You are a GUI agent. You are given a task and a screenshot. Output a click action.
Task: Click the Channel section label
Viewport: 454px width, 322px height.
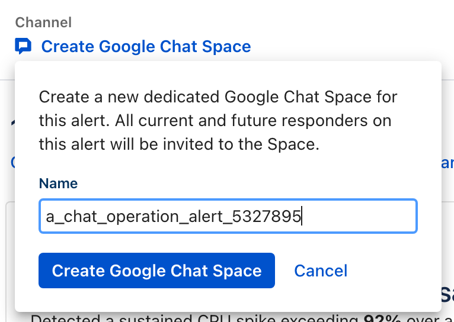coord(43,22)
